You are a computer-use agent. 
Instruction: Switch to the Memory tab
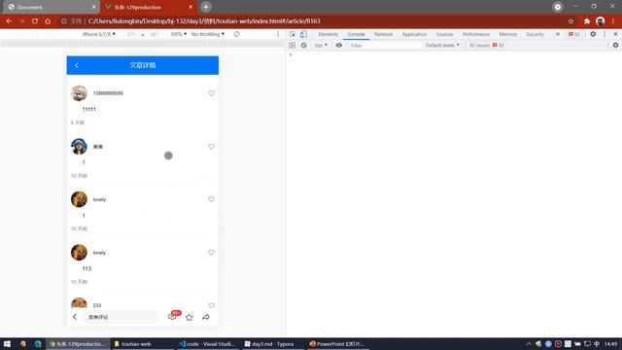point(507,34)
